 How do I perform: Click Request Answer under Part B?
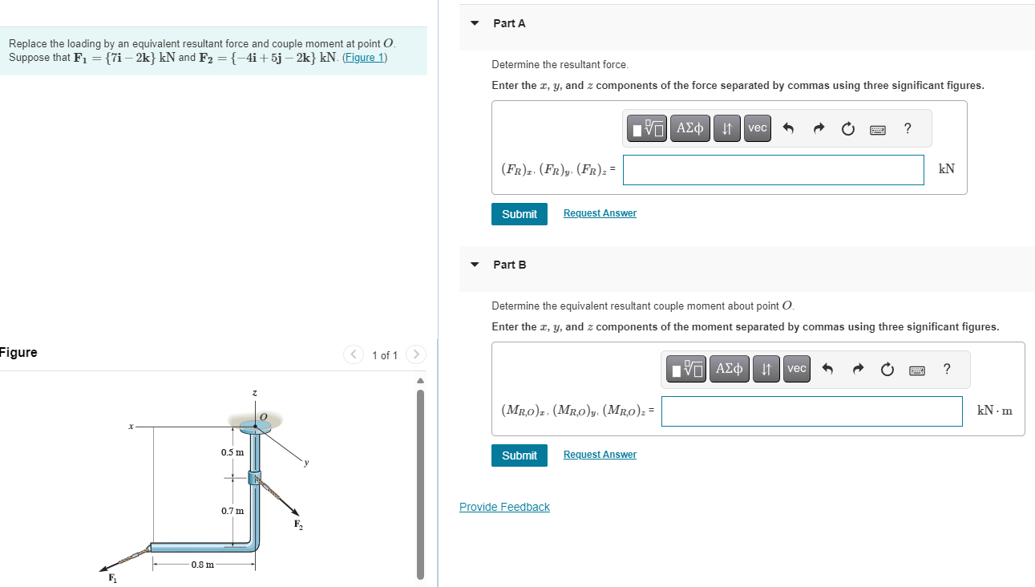tap(599, 454)
